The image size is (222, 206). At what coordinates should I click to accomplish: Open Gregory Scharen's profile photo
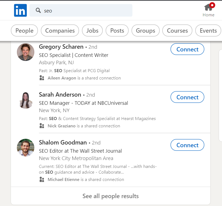(x=26, y=52)
